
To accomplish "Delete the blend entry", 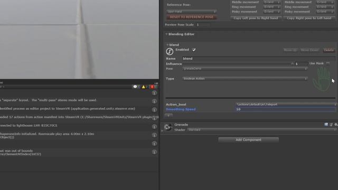I will click(x=328, y=50).
